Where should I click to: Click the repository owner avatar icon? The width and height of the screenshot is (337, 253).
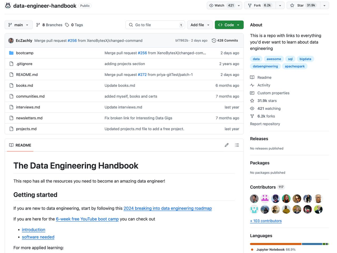click(8, 6)
